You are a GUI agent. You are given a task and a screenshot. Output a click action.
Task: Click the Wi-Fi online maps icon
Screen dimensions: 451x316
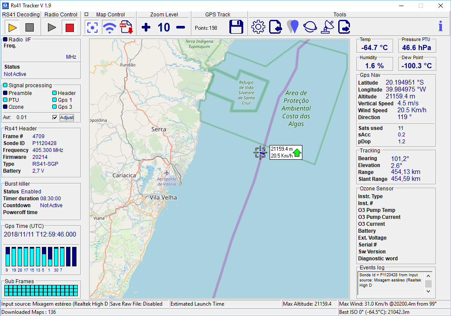[109, 27]
